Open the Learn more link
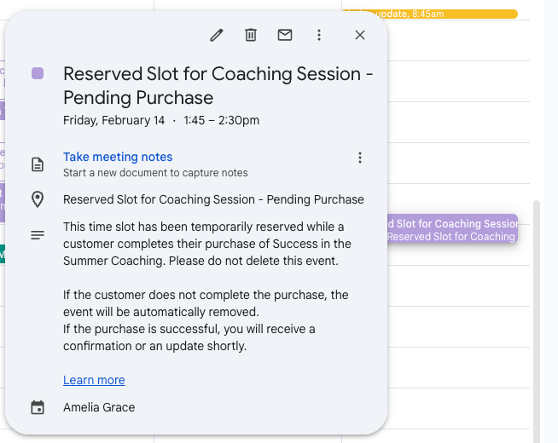Viewport: 558px width, 443px height. (x=94, y=380)
